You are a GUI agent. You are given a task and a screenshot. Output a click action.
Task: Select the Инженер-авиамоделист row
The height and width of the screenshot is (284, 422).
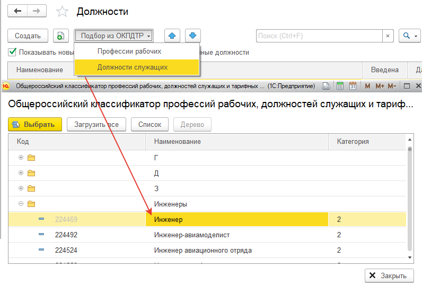click(192, 235)
